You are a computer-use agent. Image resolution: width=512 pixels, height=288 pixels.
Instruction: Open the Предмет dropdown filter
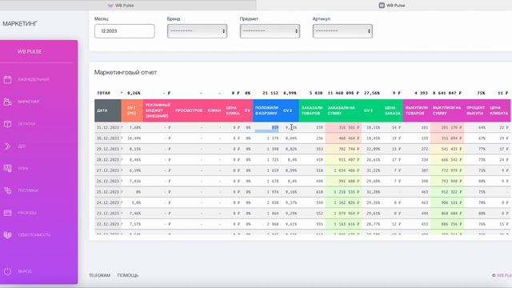[x=270, y=31]
